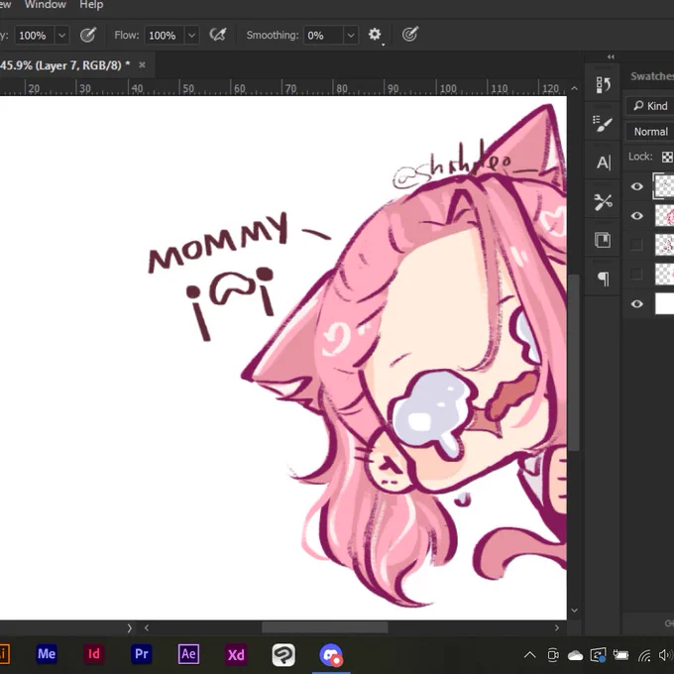Image resolution: width=674 pixels, height=674 pixels.
Task: Select the Layer 7 document tab
Action: (64, 65)
